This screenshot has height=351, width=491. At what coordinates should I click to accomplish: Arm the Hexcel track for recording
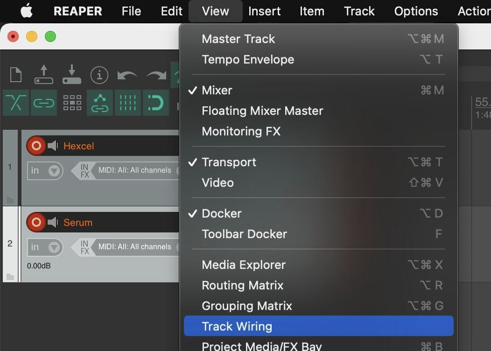click(36, 146)
